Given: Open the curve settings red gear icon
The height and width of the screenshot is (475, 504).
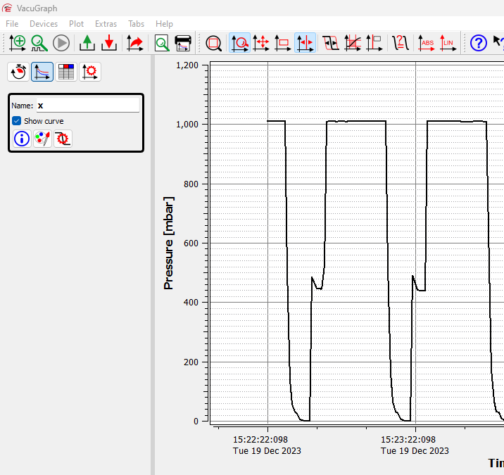Looking at the screenshot, I should [63, 139].
